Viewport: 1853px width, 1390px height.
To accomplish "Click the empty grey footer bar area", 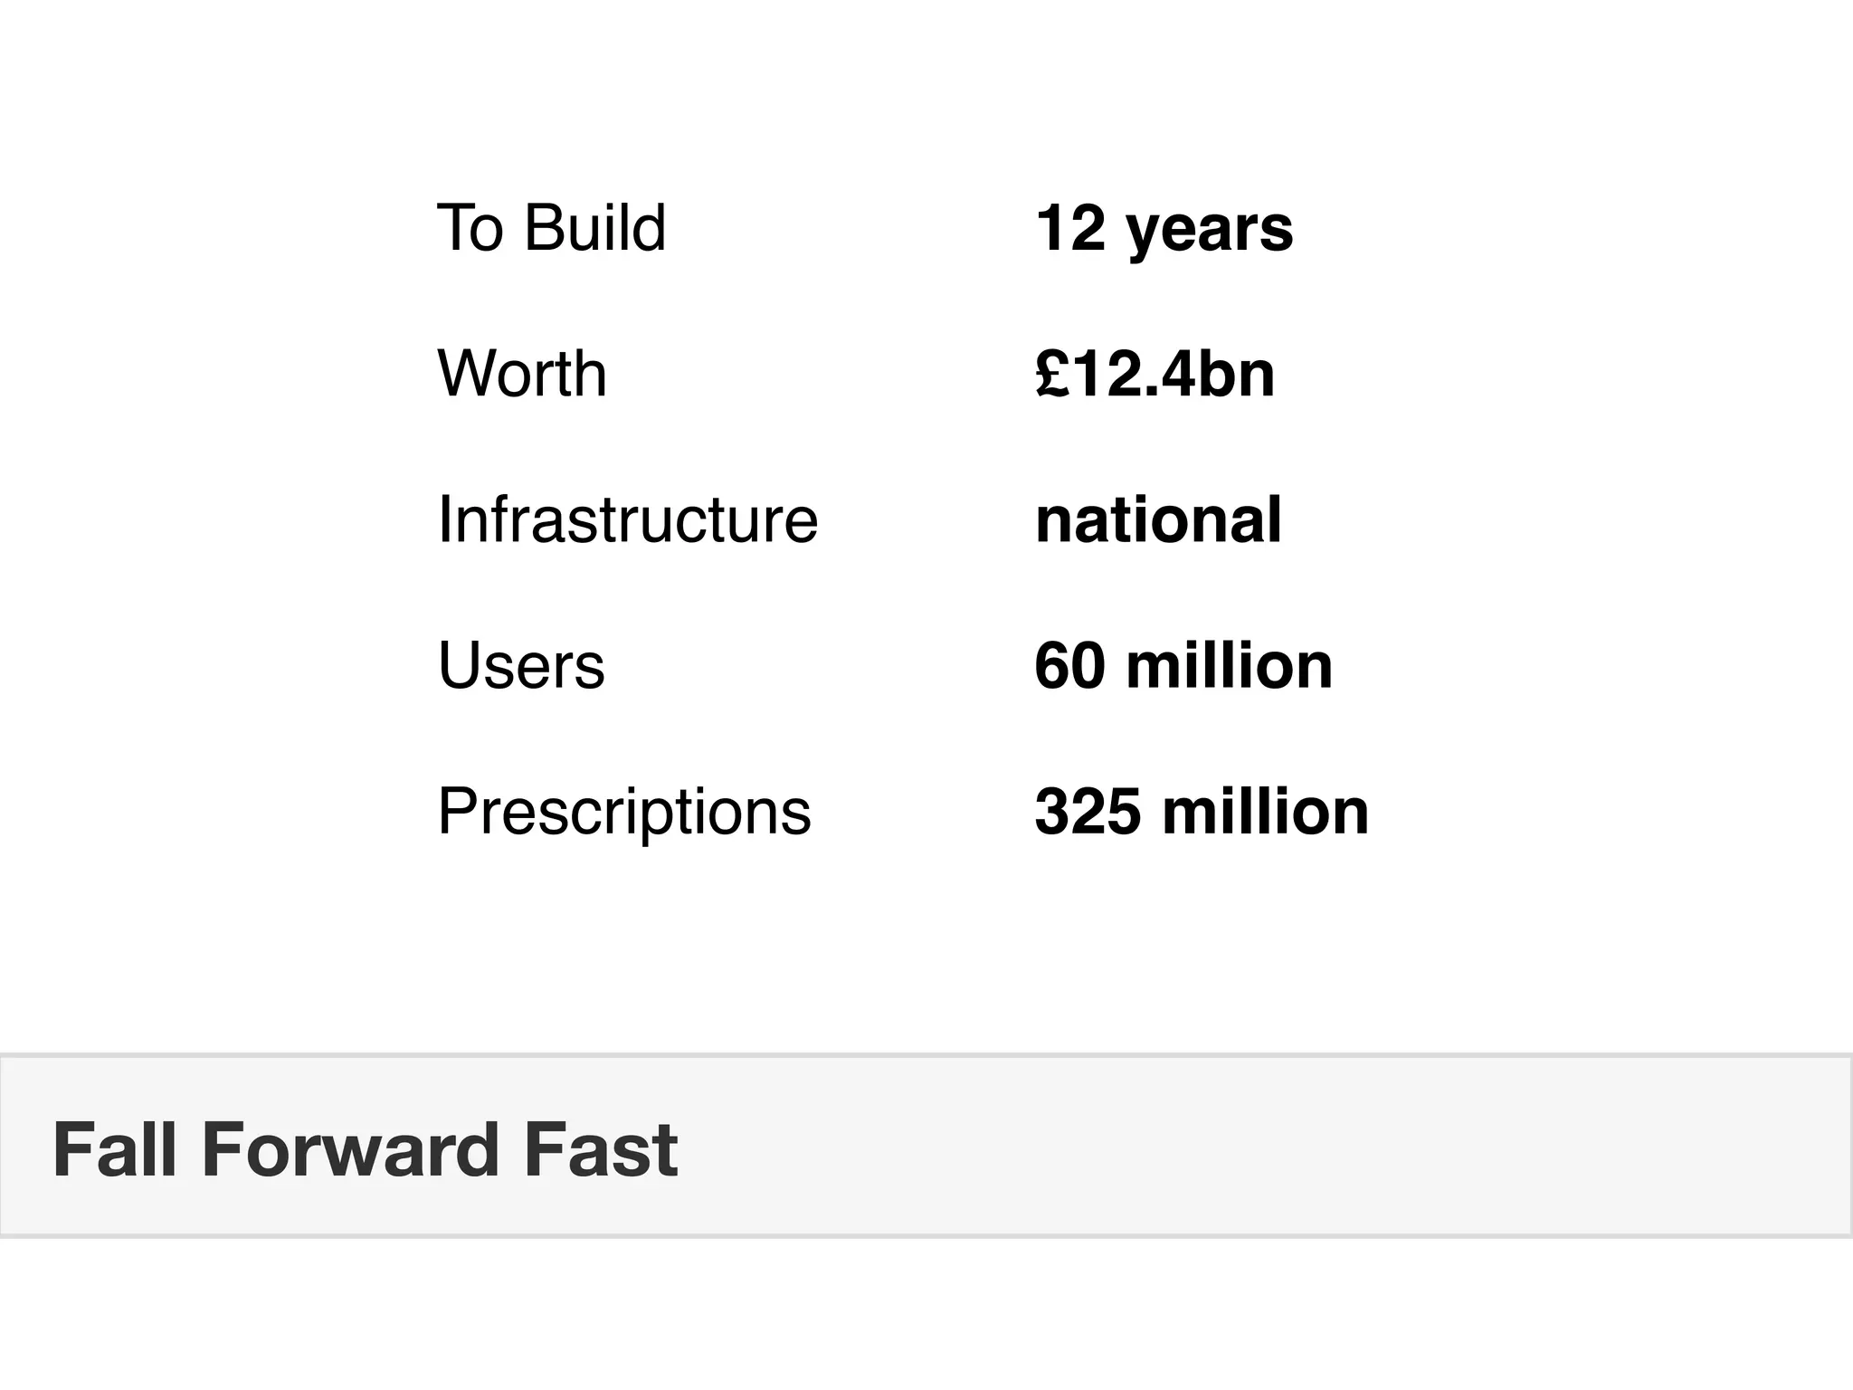I will [x=1267, y=1146].
